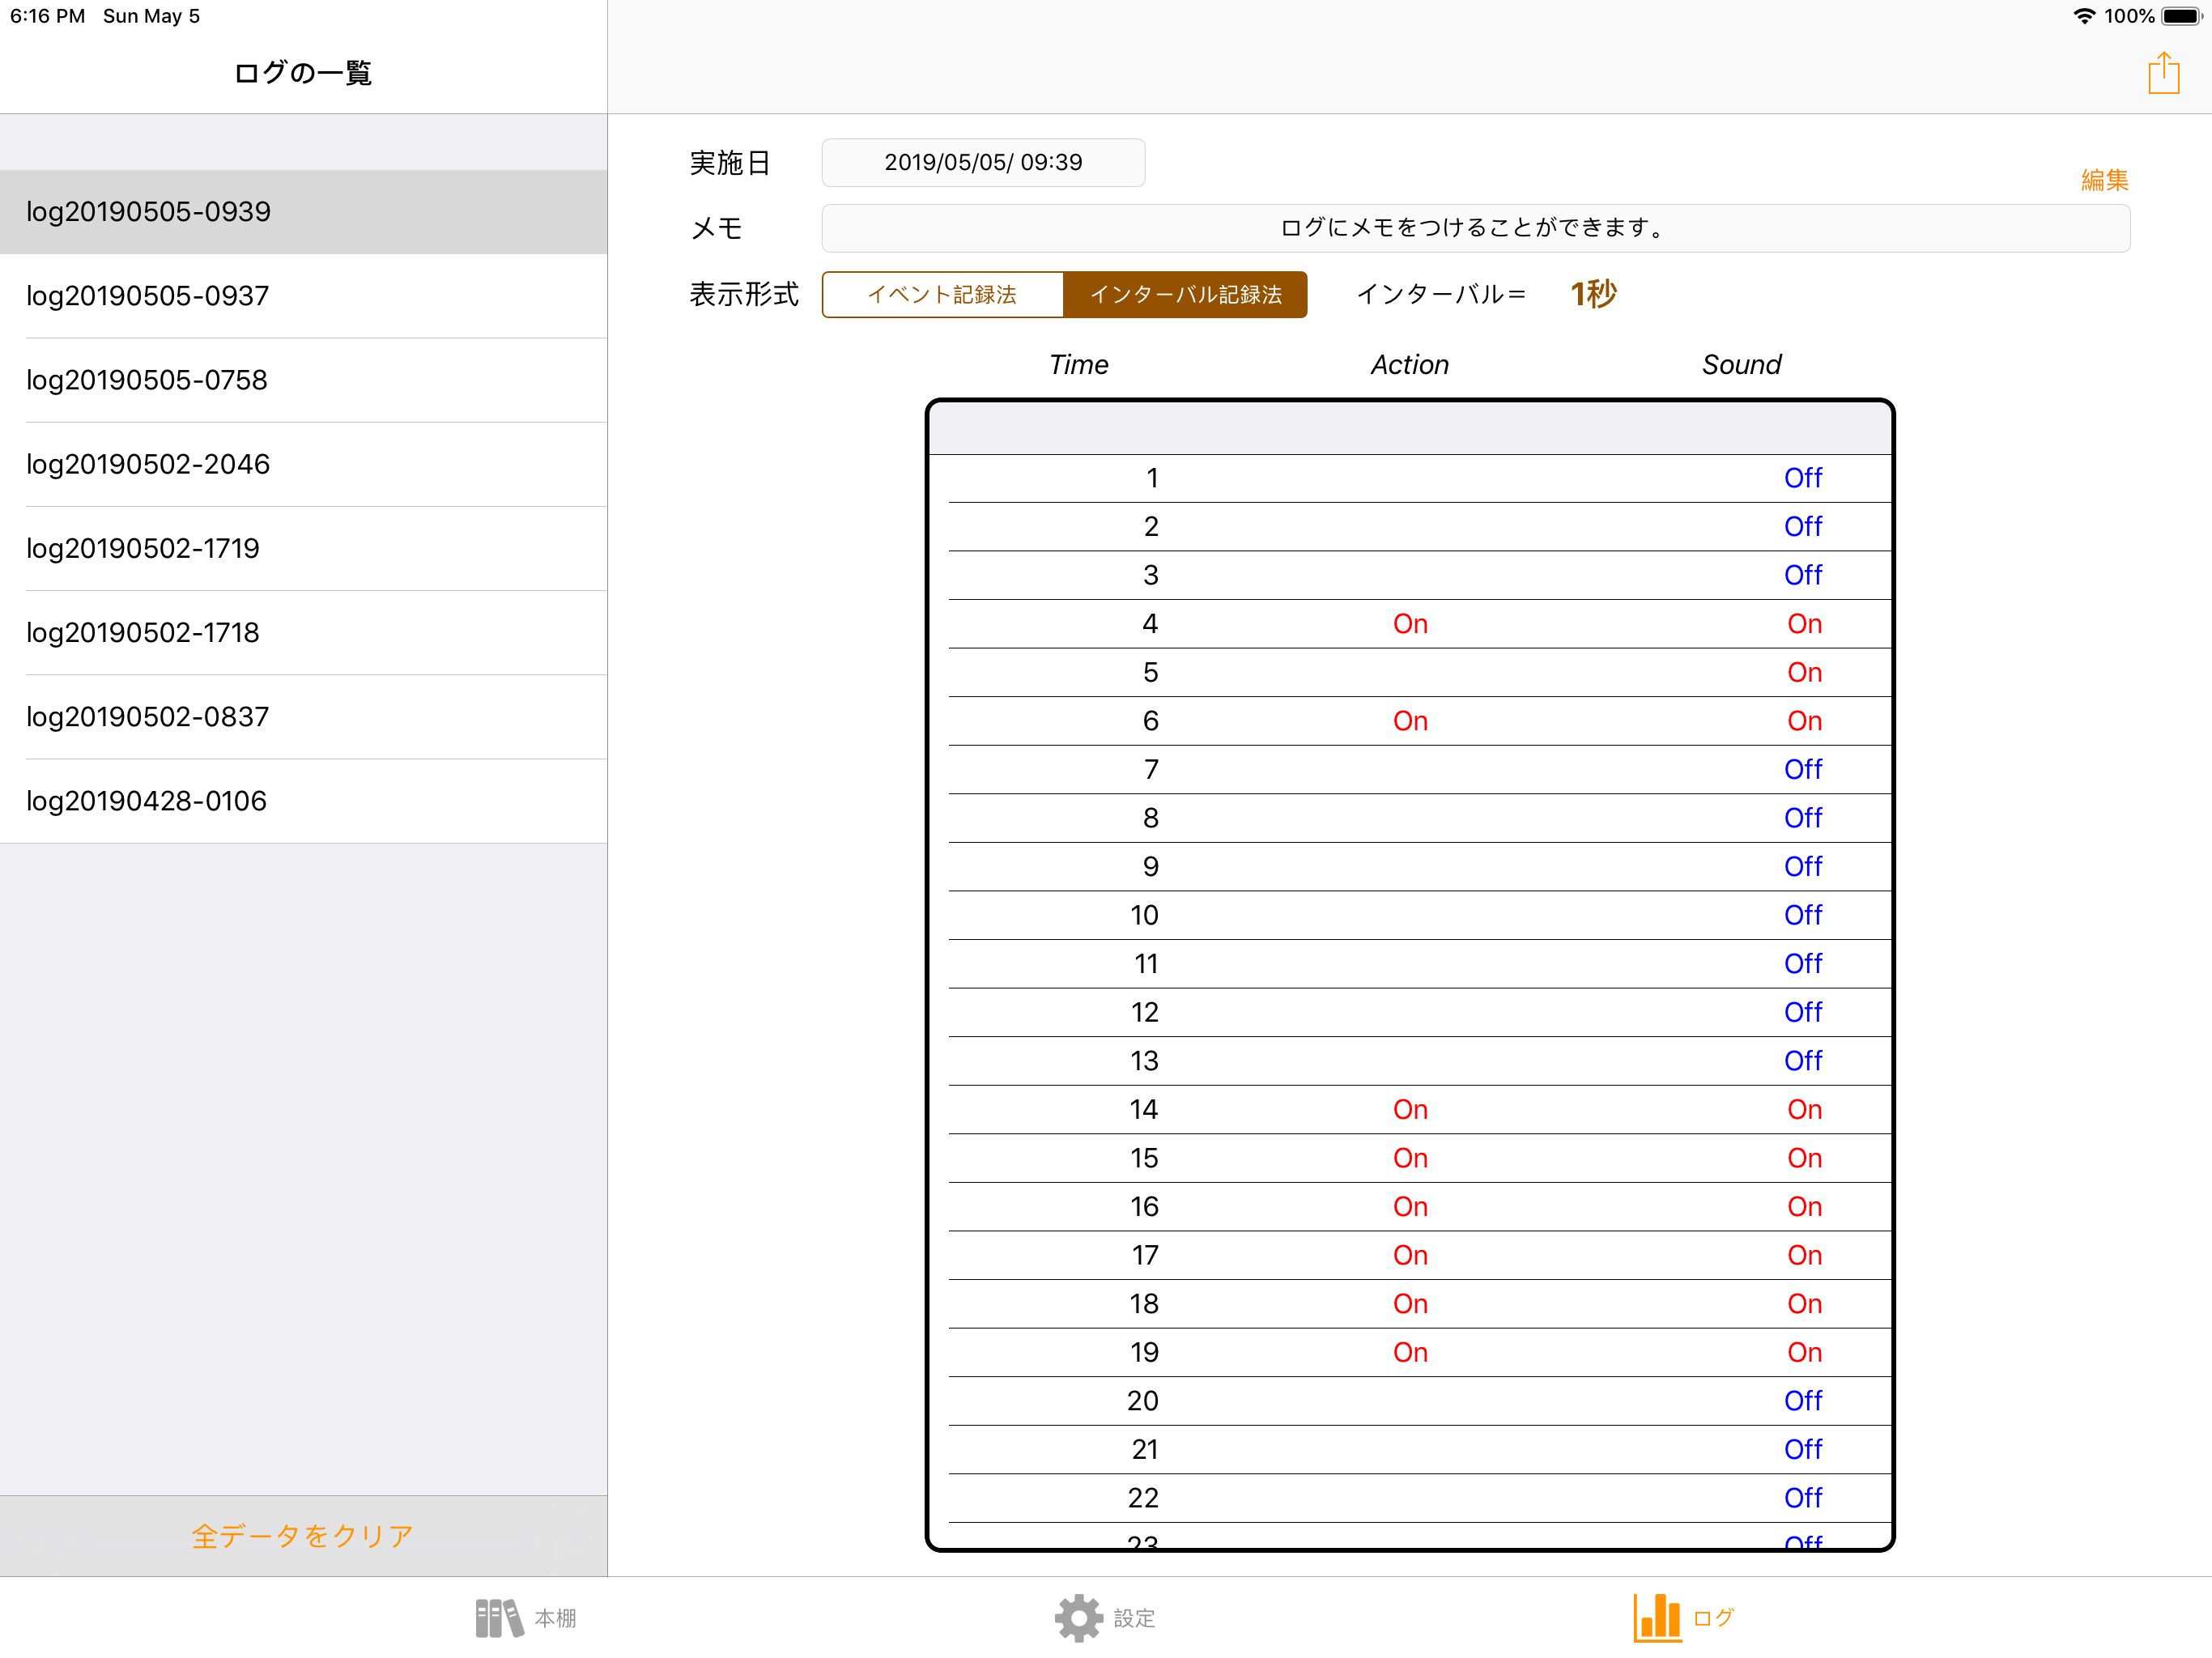The width and height of the screenshot is (2212, 1658).
Task: Tap the Wi-Fi status icon
Action: 2084,16
